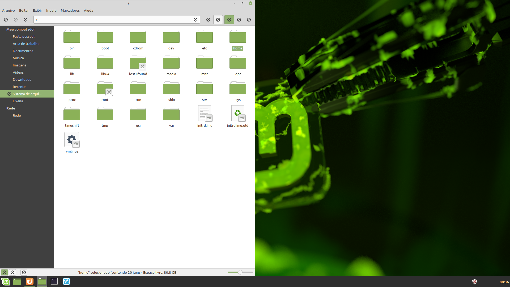Select the locked lost+found folder
This screenshot has width=510, height=287.
138,66
